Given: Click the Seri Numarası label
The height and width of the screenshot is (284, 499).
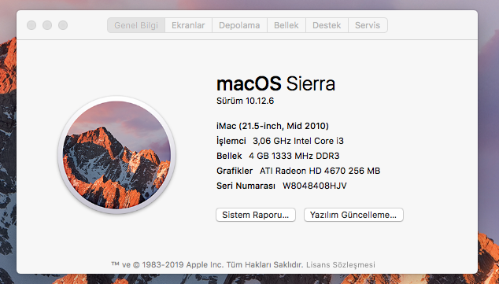Looking at the screenshot, I should coord(246,186).
